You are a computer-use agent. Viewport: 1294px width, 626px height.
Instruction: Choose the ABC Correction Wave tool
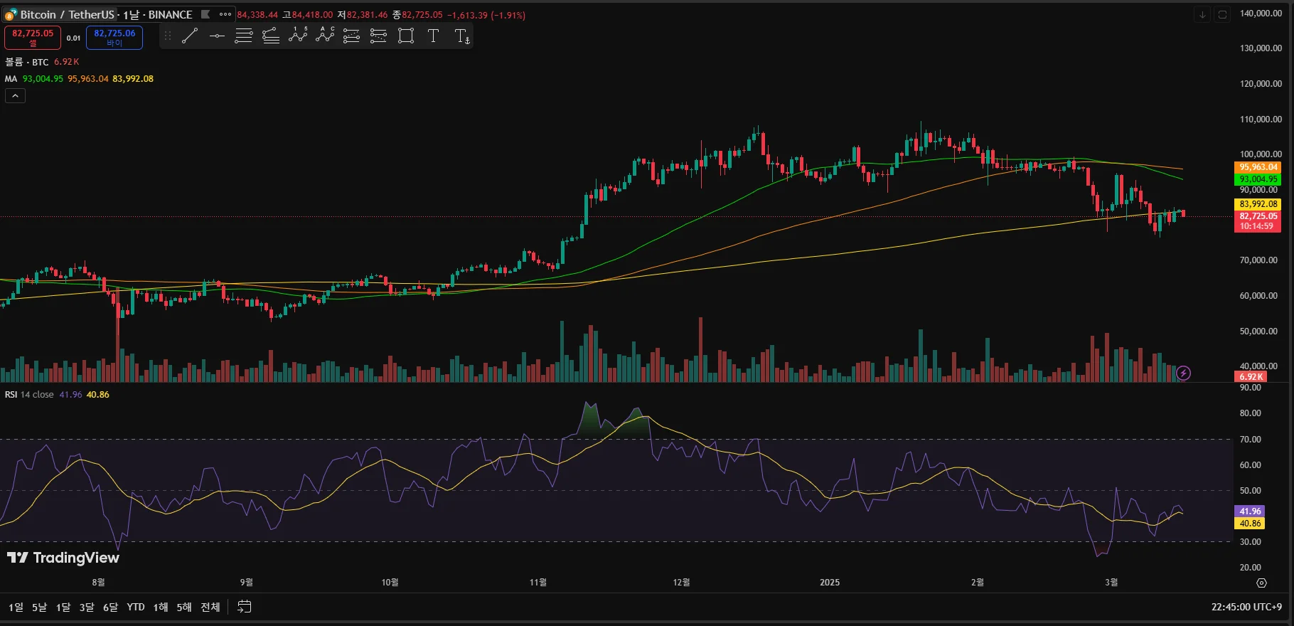pyautogui.click(x=325, y=36)
